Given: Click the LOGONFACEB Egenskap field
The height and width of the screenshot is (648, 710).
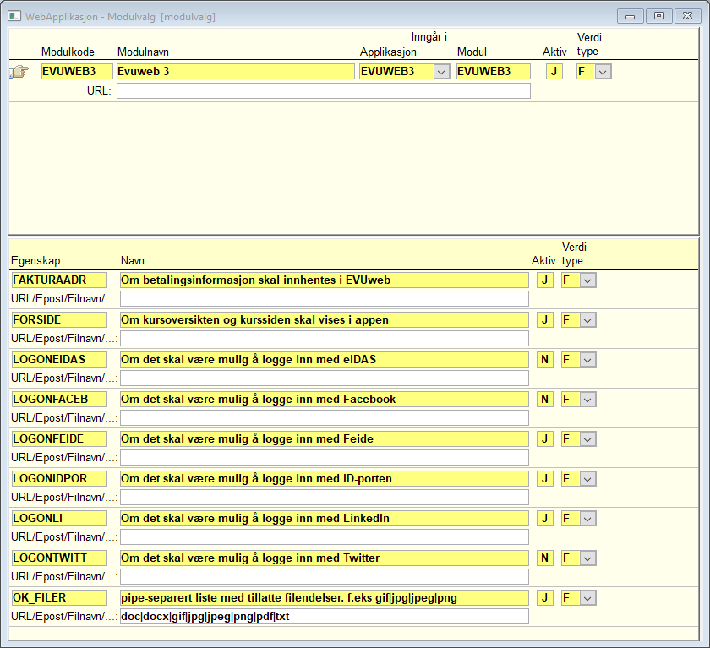Looking at the screenshot, I should click(59, 399).
